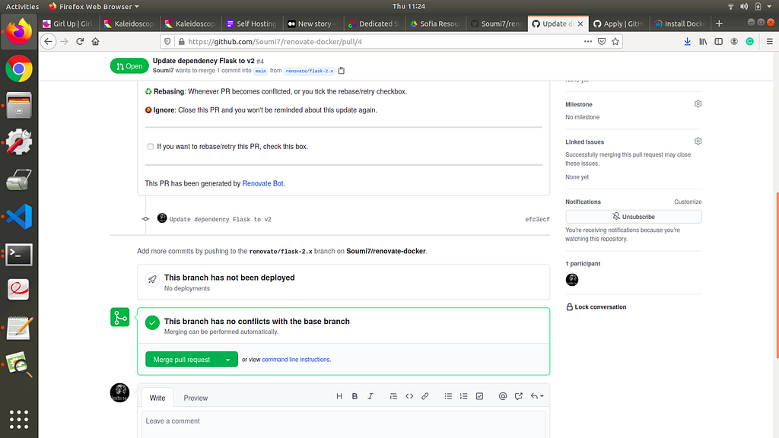Save page to Pocket icon
This screenshot has height=438, width=779.
click(x=602, y=42)
